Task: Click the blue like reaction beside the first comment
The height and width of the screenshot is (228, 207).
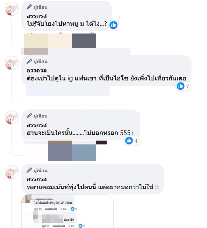Action: pyautogui.click(x=113, y=25)
